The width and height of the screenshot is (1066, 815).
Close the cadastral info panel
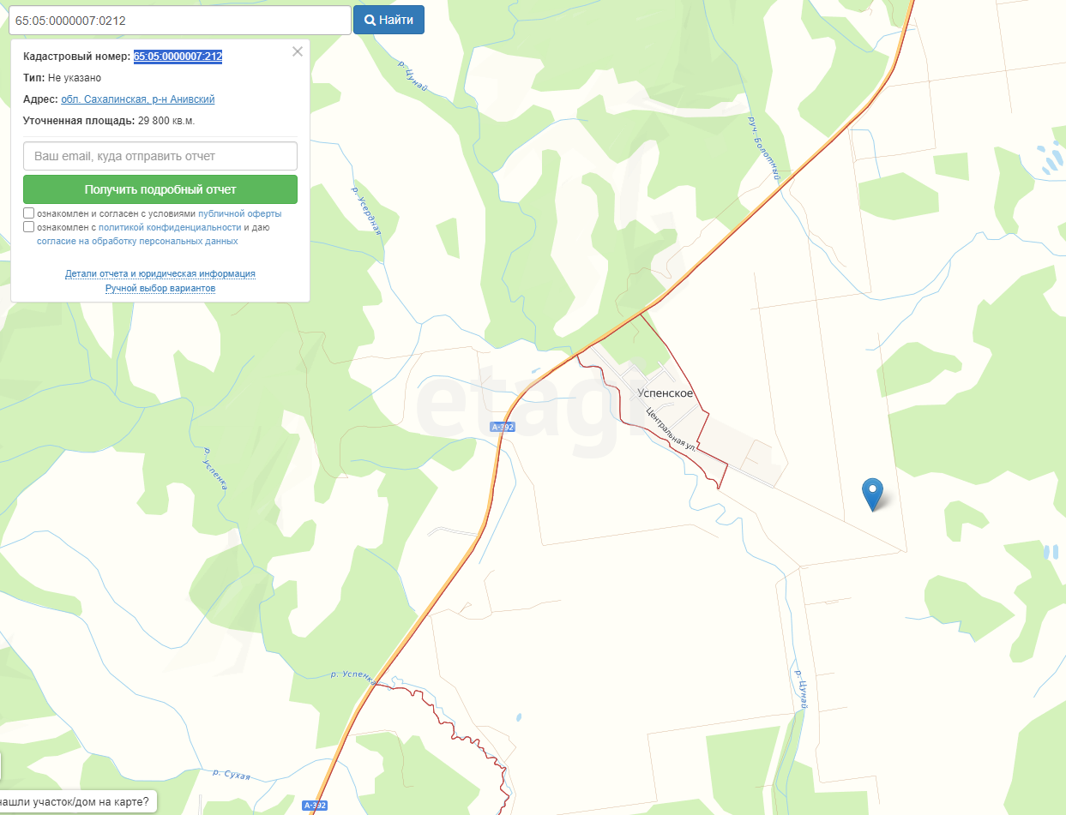click(x=298, y=51)
